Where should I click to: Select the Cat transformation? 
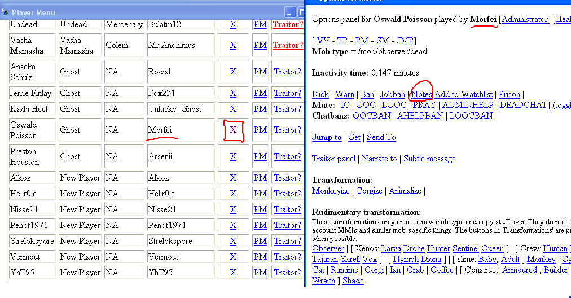[x=318, y=270]
